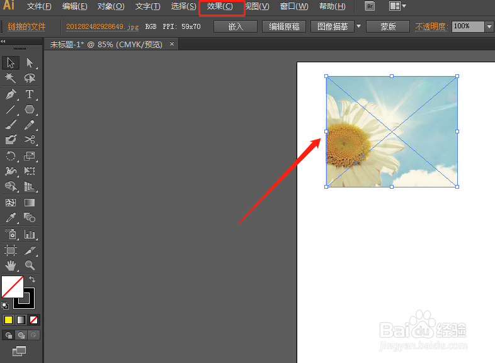The image size is (495, 363).
Task: Choose the Lasso tool
Action: pyautogui.click(x=30, y=77)
